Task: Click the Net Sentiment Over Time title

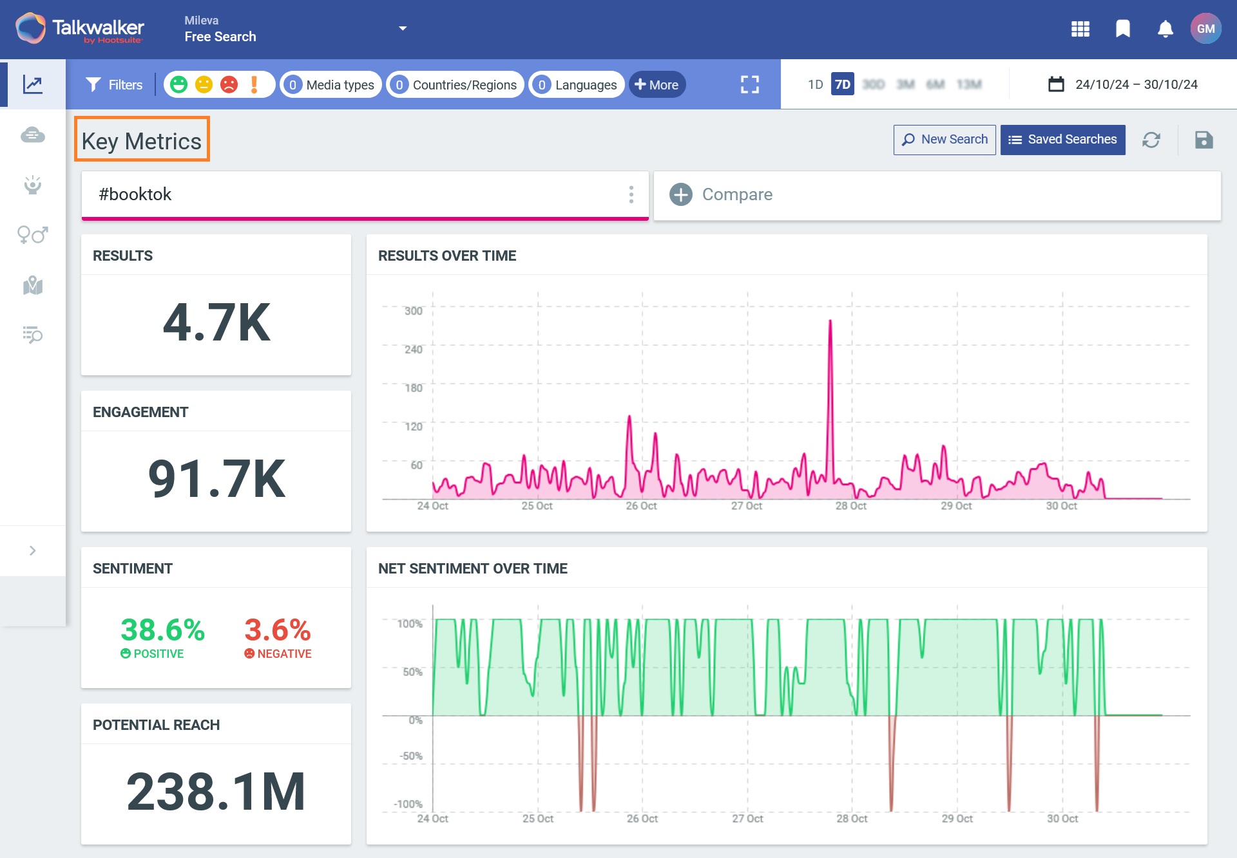Action: pyautogui.click(x=473, y=568)
